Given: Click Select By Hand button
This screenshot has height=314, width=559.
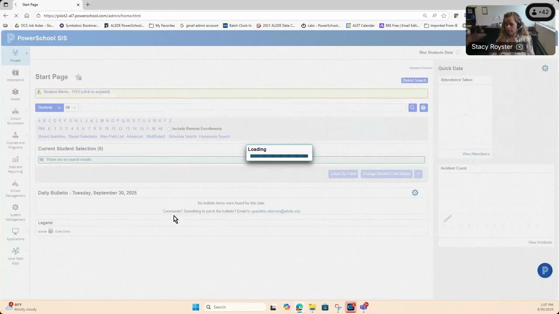Looking at the screenshot, I should (x=343, y=174).
